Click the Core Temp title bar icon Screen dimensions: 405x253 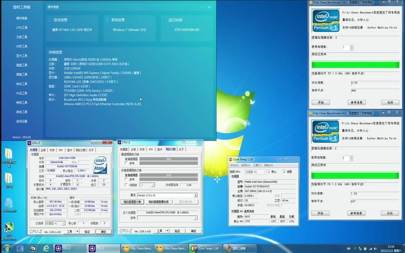click(231, 159)
